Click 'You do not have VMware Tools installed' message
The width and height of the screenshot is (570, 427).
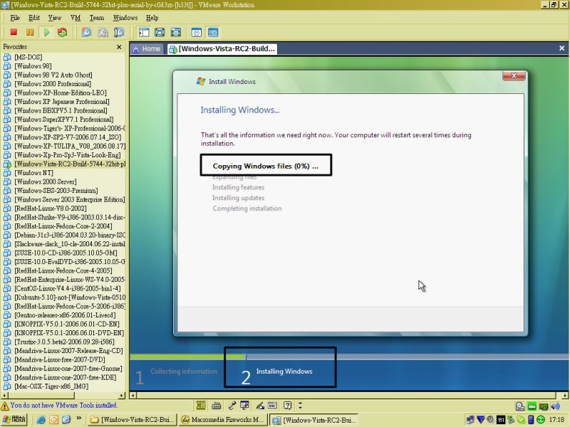[x=63, y=405]
